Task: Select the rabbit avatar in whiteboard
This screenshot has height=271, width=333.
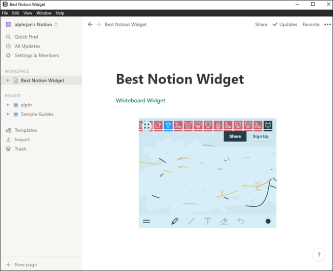Action: click(188, 125)
